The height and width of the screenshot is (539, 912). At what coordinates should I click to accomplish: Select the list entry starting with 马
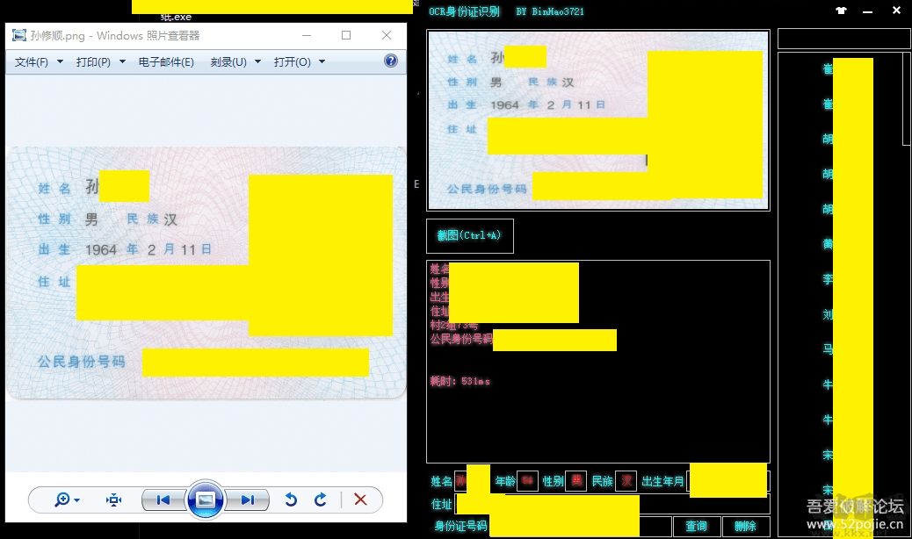828,349
